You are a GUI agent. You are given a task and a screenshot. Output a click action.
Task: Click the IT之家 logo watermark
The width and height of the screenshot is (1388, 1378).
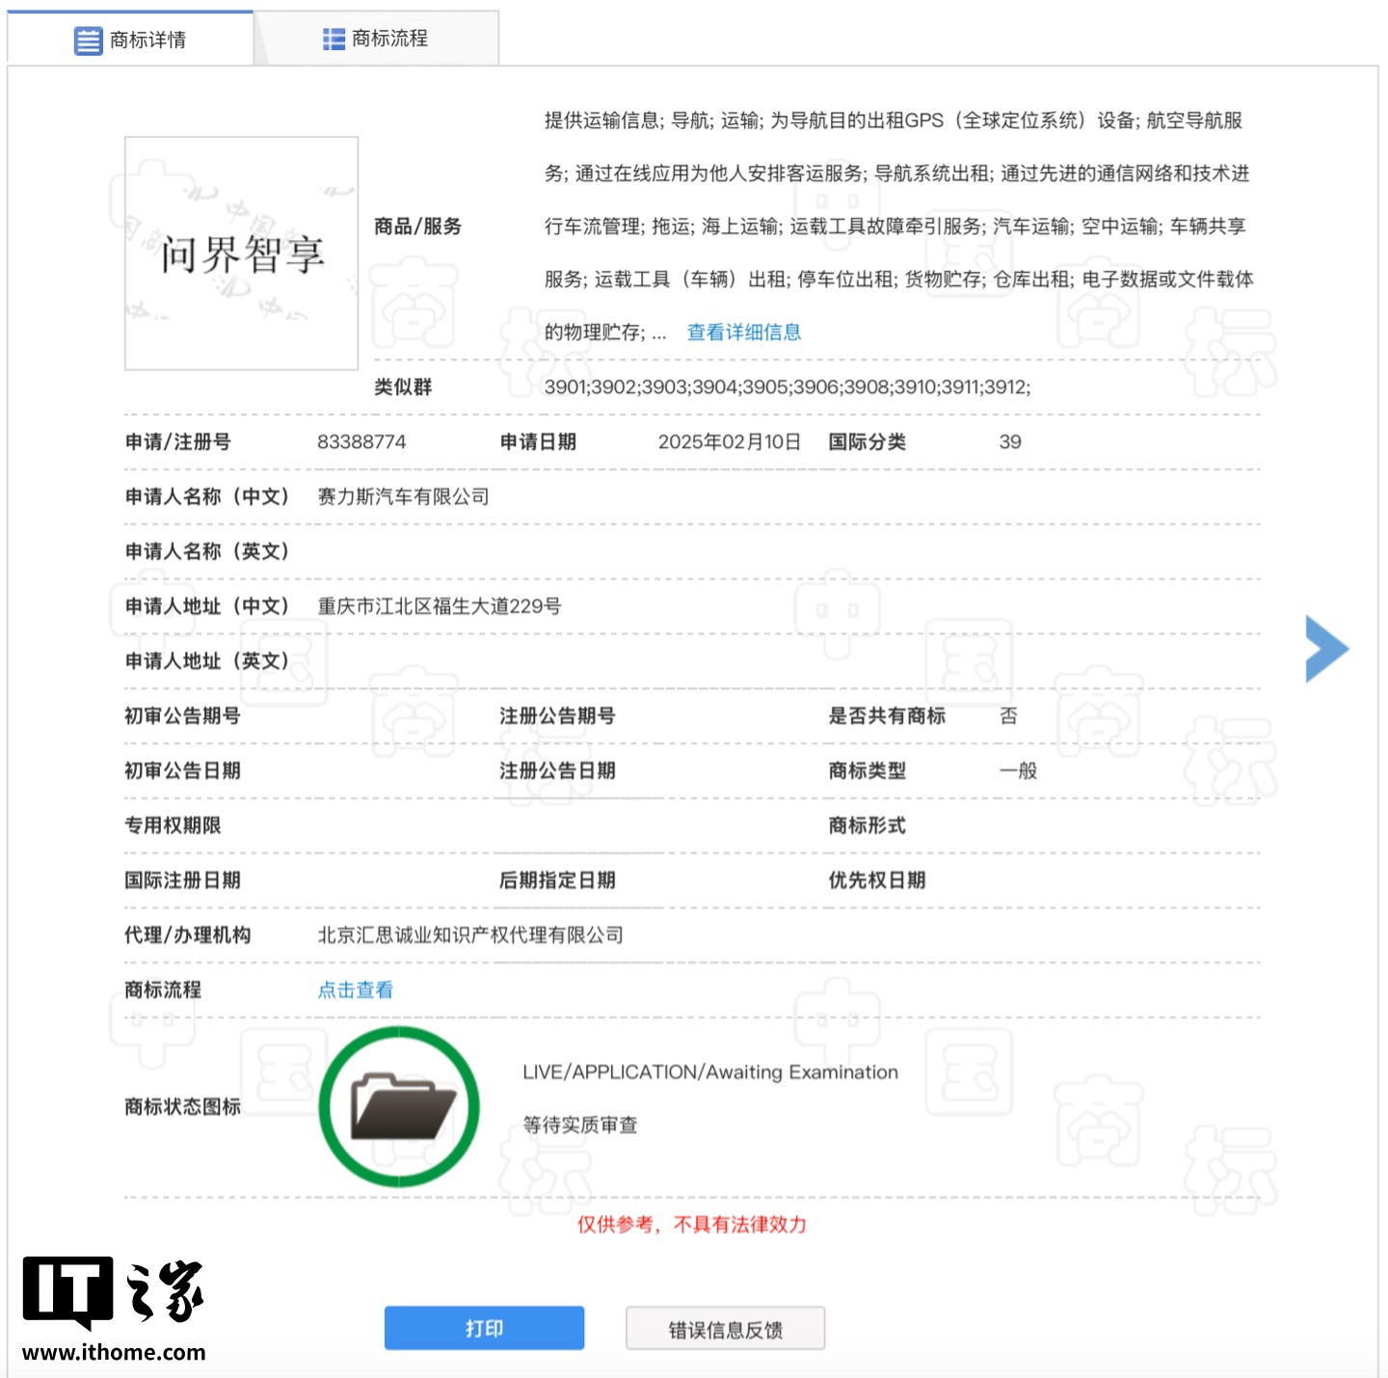(x=113, y=1291)
